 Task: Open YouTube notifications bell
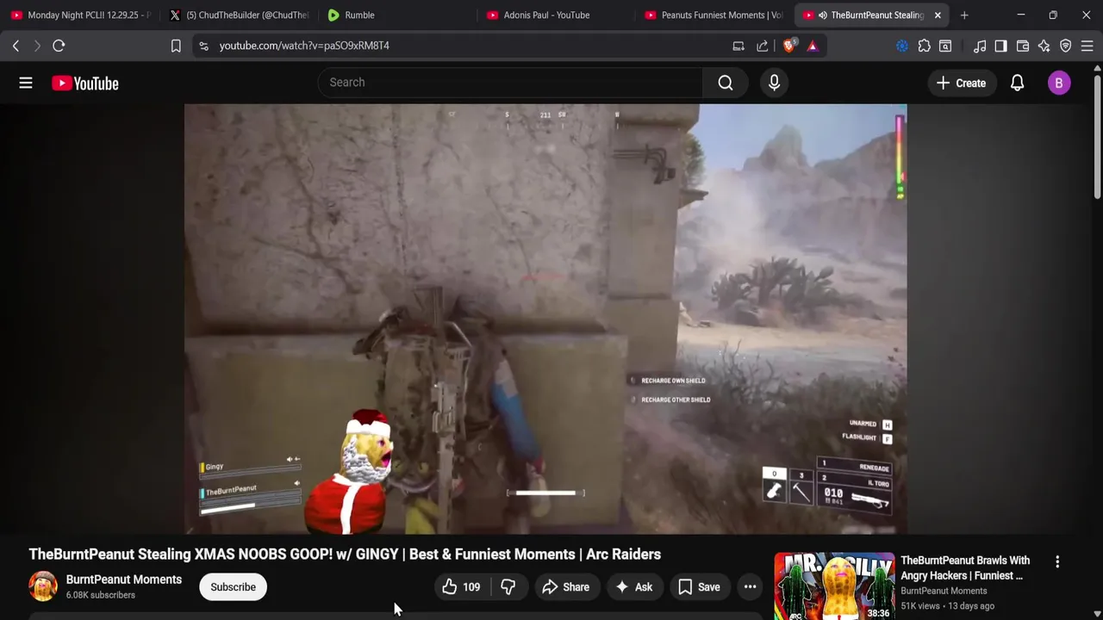coord(1017,83)
